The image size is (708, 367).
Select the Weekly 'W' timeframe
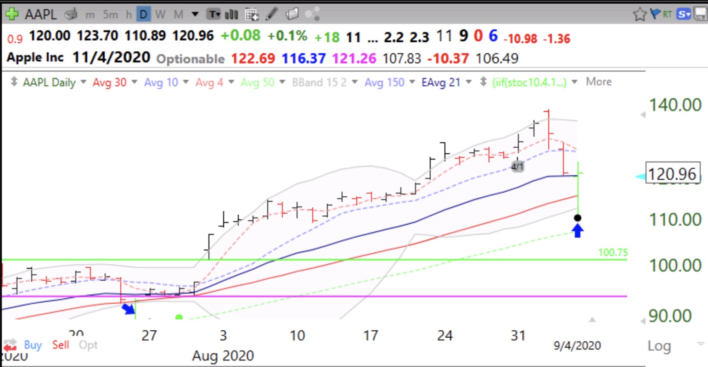(x=160, y=15)
